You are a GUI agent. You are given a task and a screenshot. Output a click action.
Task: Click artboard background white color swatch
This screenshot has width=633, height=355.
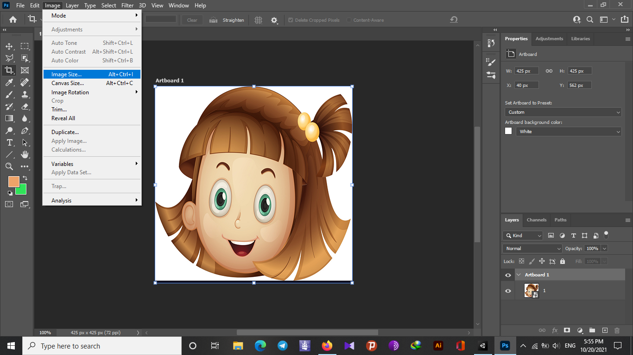pos(508,131)
